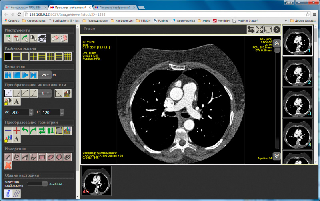Viewport: 320px width, 201px height.
Task: Select the zoom tool with red plus cursor
Action: click(16, 38)
